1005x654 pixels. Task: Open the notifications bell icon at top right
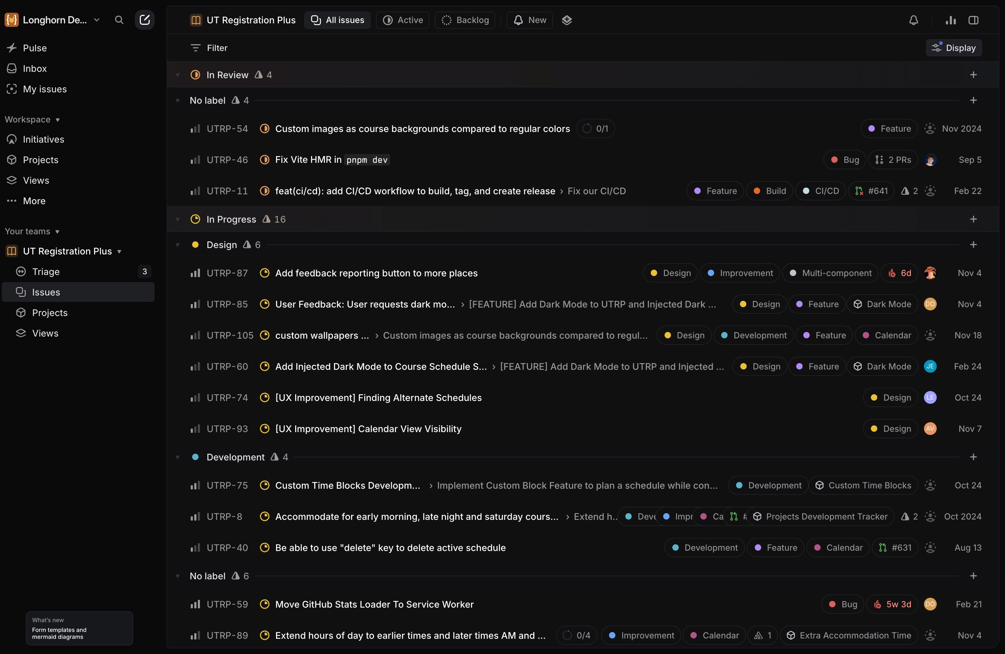913,20
